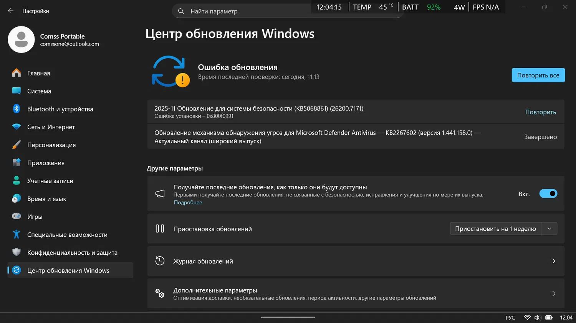Viewport: 576px width, 323px height.
Task: Click the Конфиденциальность и защита shield icon
Action: tap(17, 252)
